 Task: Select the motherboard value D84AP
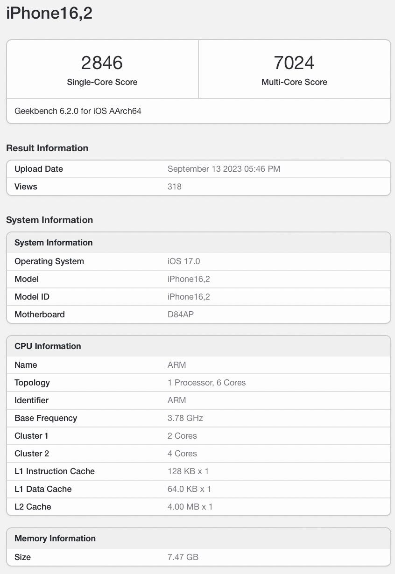181,315
